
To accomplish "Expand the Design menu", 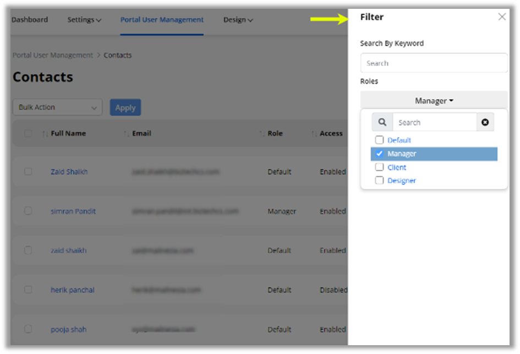I will click(x=238, y=20).
